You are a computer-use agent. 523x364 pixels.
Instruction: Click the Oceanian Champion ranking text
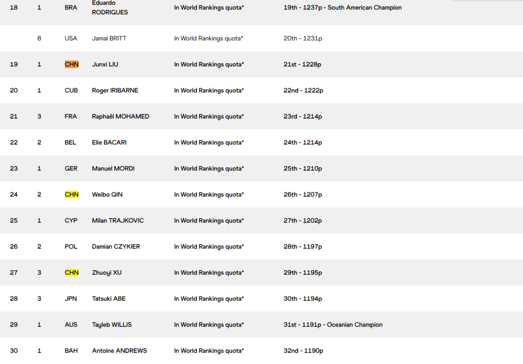point(355,325)
